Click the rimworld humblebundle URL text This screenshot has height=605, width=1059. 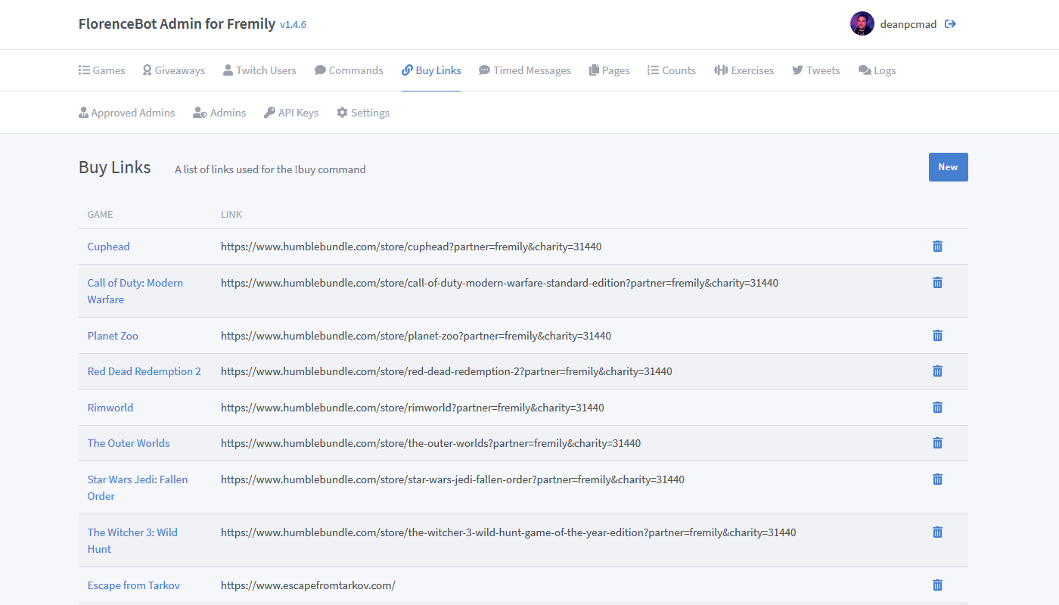[412, 408]
